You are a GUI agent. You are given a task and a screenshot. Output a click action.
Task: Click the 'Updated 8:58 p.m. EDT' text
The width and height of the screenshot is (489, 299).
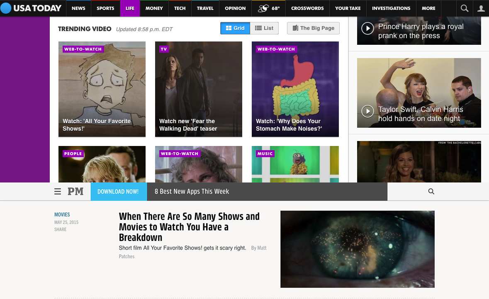click(x=144, y=29)
